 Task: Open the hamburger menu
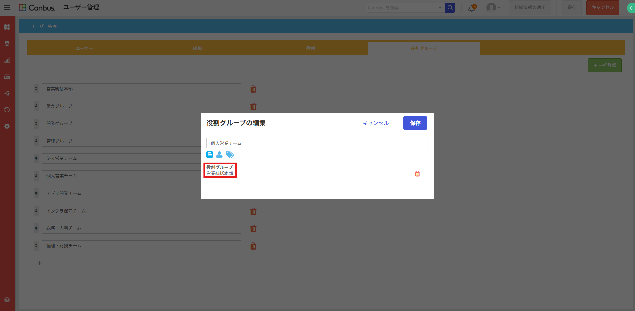click(x=7, y=8)
